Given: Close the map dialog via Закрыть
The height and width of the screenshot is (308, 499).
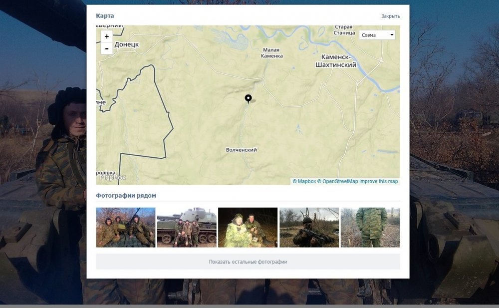Looking at the screenshot, I should click(x=390, y=16).
